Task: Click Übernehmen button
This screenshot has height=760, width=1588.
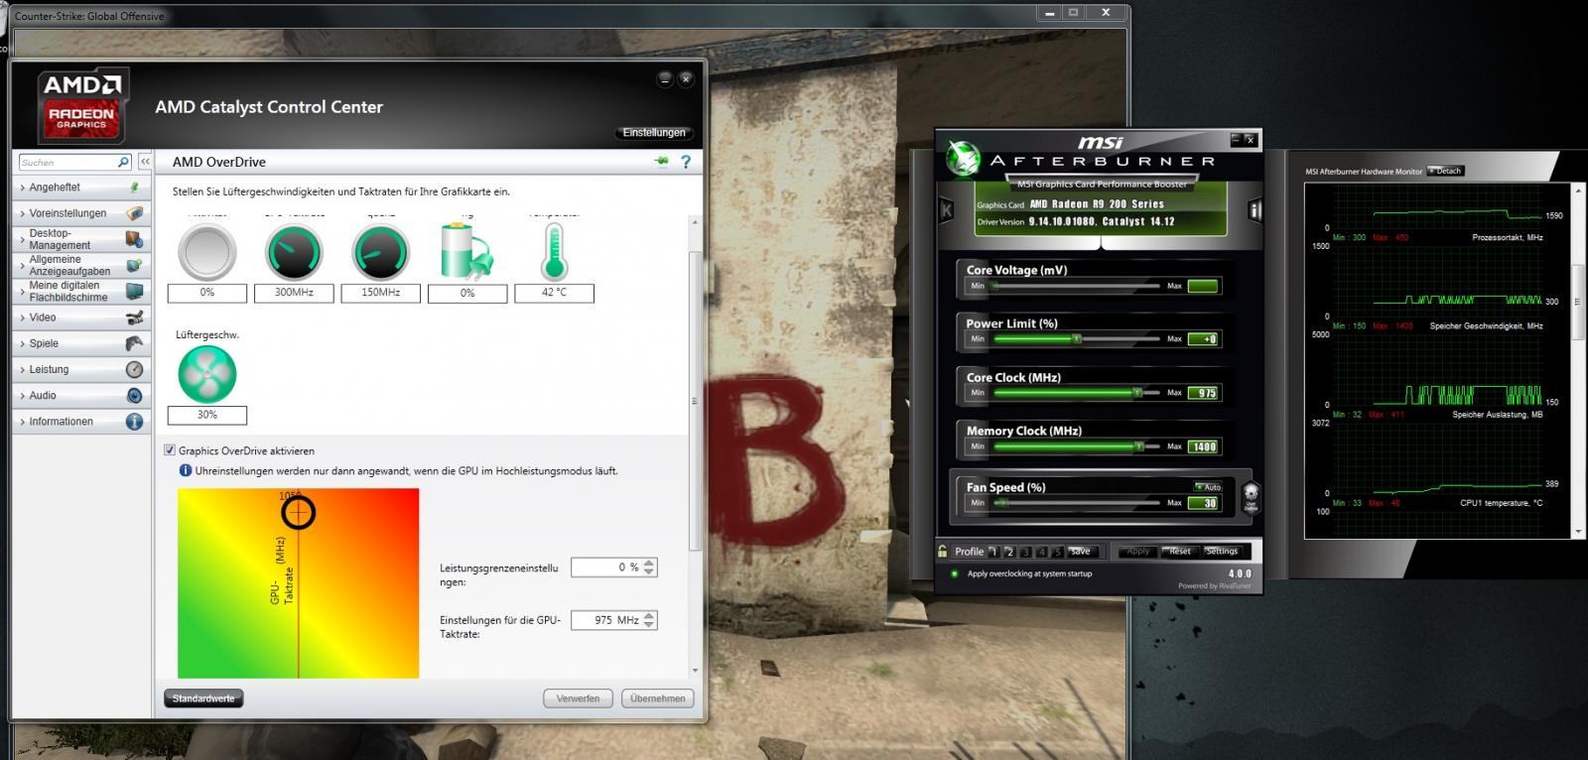Action: (658, 698)
